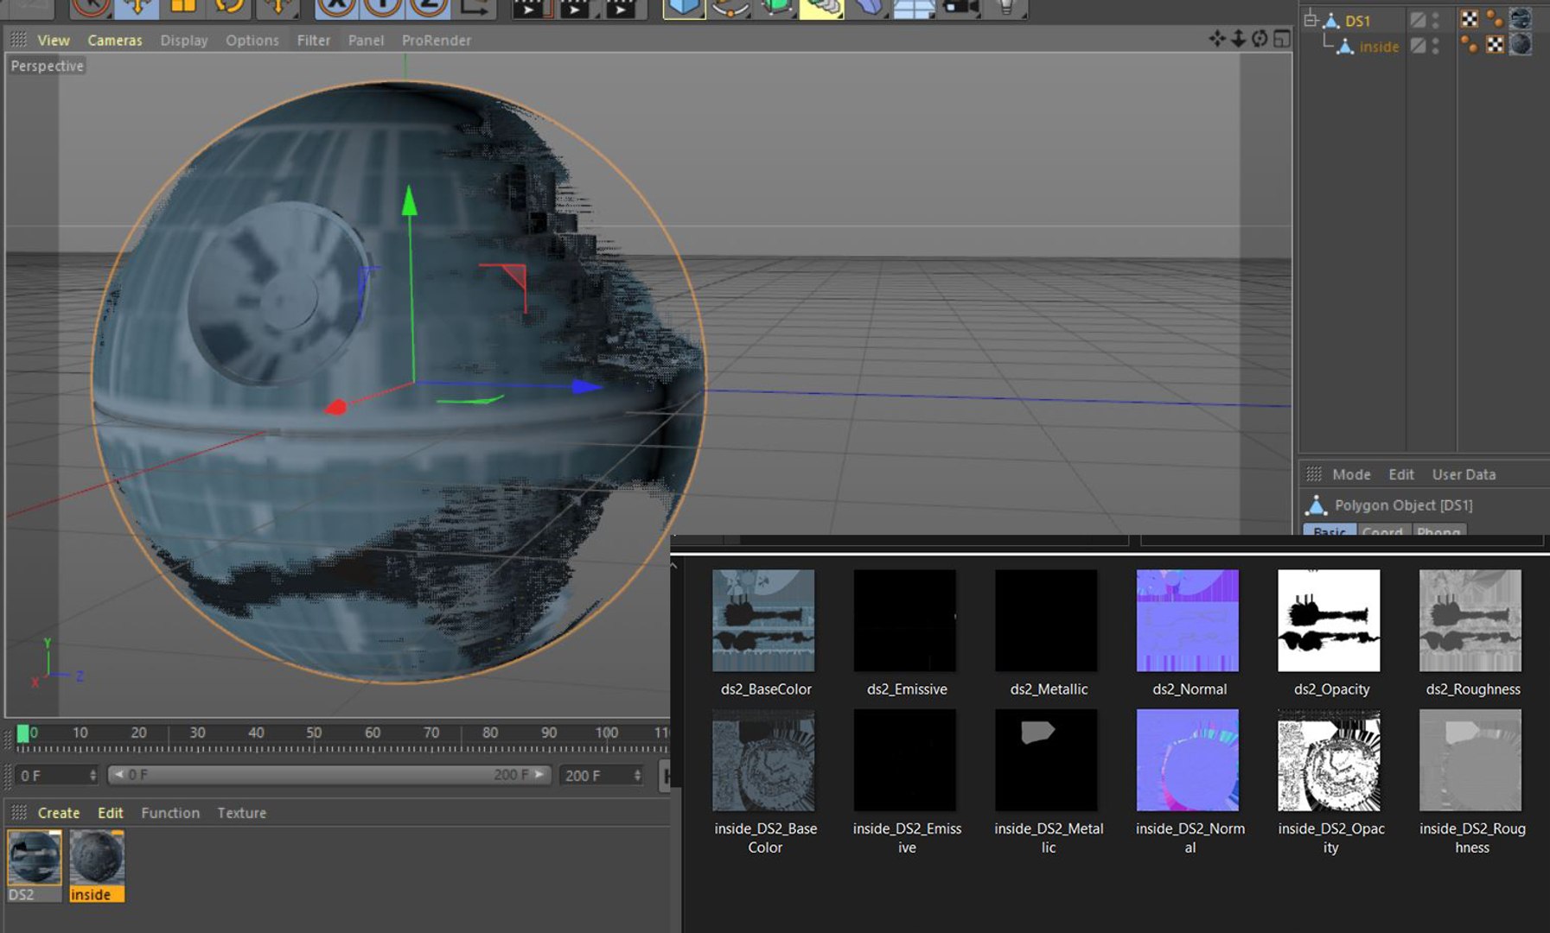Click the viewport rotate camera icon

point(1260,39)
